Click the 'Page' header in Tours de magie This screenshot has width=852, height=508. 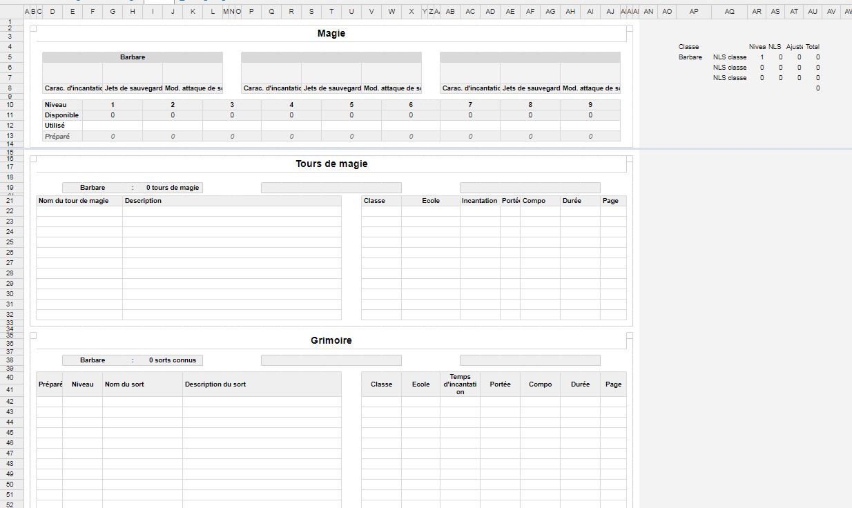pos(613,201)
